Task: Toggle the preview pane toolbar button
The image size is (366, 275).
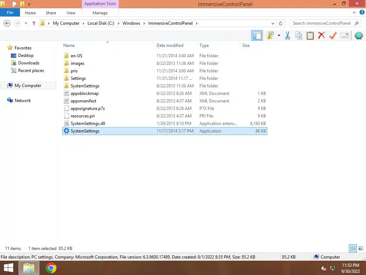Action: (x=257, y=35)
